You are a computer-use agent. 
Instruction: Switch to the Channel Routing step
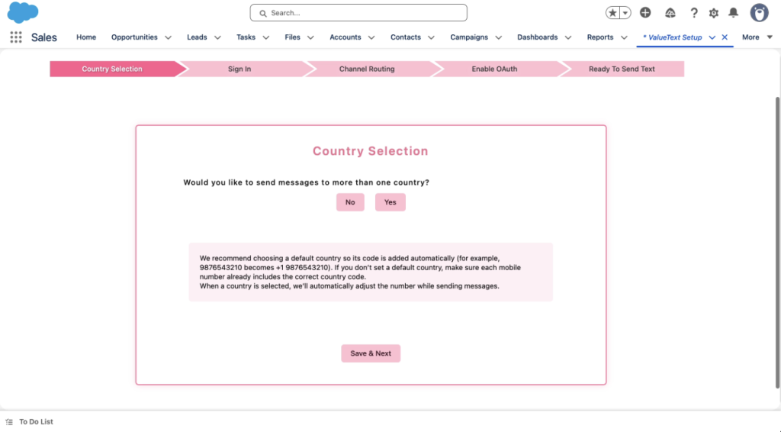tap(367, 69)
